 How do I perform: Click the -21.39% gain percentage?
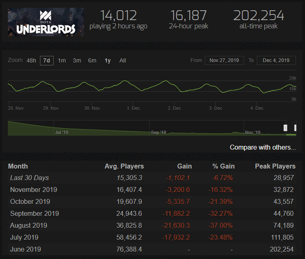coord(221,201)
